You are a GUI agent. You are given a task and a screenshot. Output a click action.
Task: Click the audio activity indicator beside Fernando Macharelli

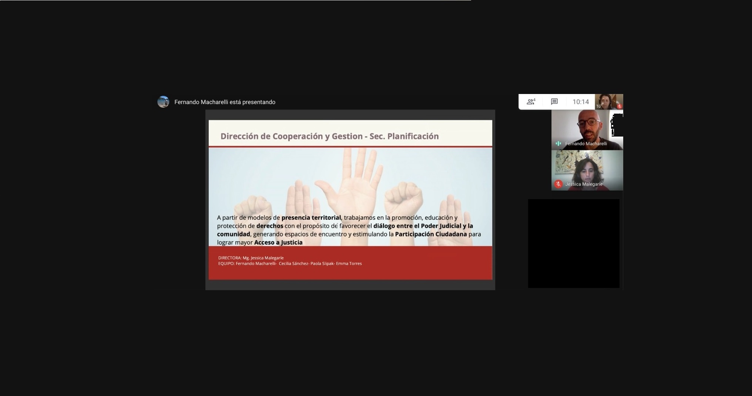pyautogui.click(x=558, y=144)
